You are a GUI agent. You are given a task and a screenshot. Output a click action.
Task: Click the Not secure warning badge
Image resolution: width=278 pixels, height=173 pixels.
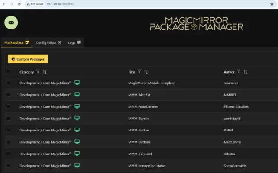[35, 4]
